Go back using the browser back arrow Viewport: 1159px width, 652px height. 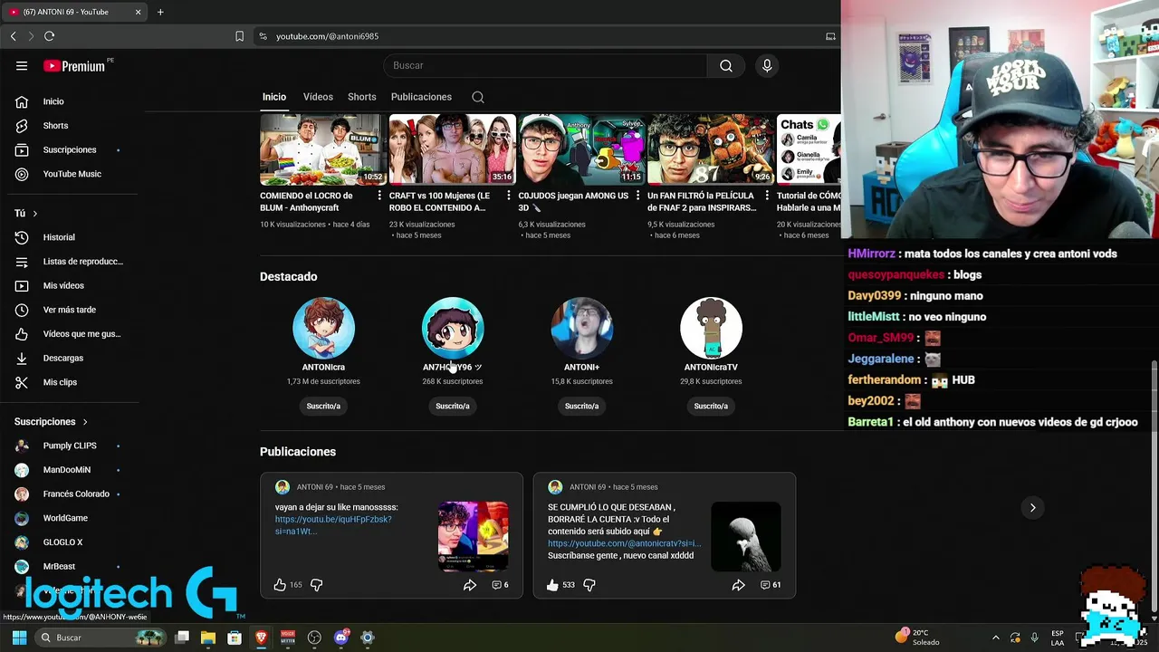pyautogui.click(x=13, y=36)
